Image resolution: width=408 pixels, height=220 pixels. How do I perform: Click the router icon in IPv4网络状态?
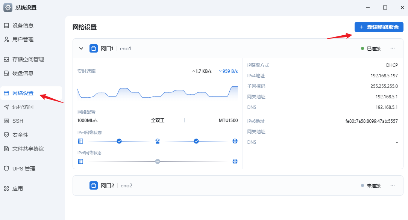(x=158, y=141)
